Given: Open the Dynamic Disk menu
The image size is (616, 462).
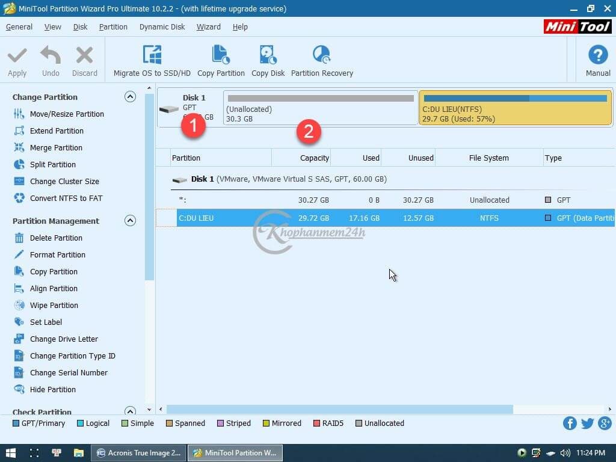Looking at the screenshot, I should [162, 26].
